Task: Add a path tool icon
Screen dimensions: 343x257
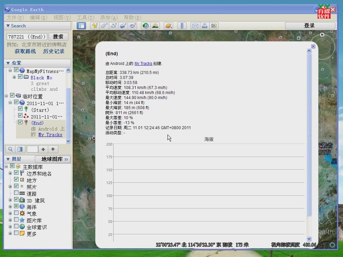Action: 114,26
